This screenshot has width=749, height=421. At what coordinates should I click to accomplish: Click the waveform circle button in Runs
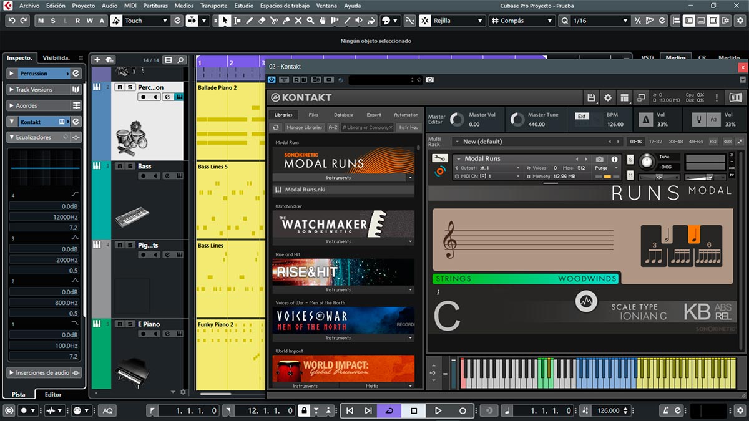coord(585,302)
